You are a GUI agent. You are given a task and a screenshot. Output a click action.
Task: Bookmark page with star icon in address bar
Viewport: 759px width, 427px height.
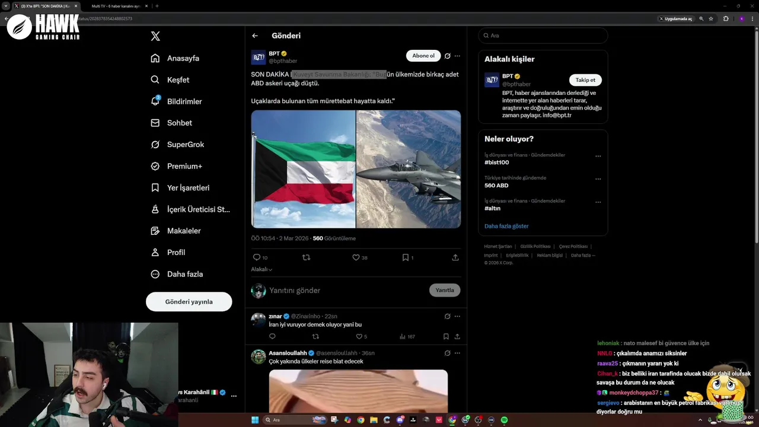pos(711,19)
